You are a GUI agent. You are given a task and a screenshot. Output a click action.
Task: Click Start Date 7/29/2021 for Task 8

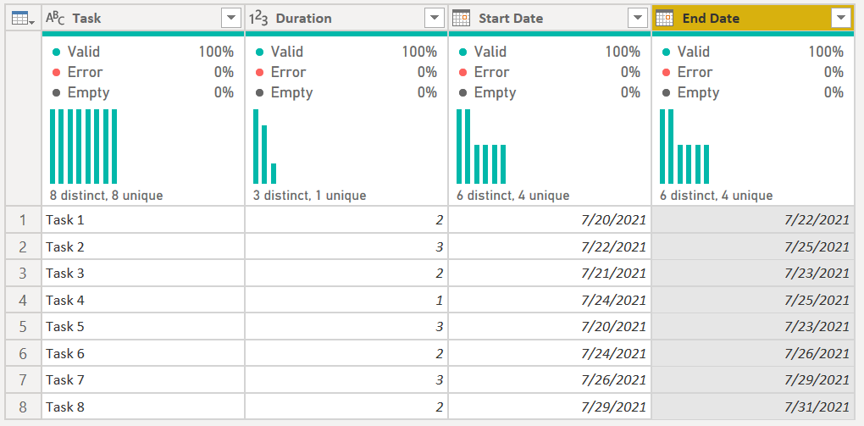point(550,407)
